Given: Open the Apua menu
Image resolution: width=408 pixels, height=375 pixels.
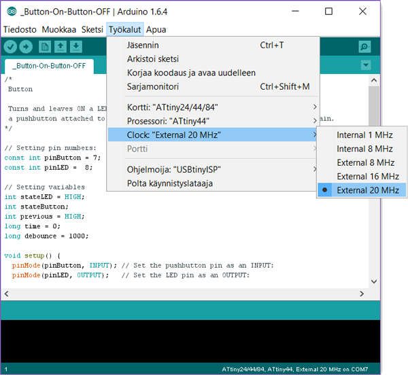Looking at the screenshot, I should coord(156,30).
